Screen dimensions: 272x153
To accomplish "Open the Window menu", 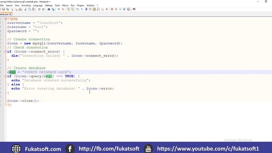I will 91,6.
